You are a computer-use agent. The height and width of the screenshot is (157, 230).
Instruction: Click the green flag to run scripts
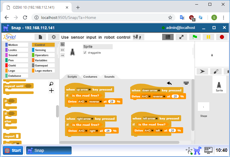point(195,37)
